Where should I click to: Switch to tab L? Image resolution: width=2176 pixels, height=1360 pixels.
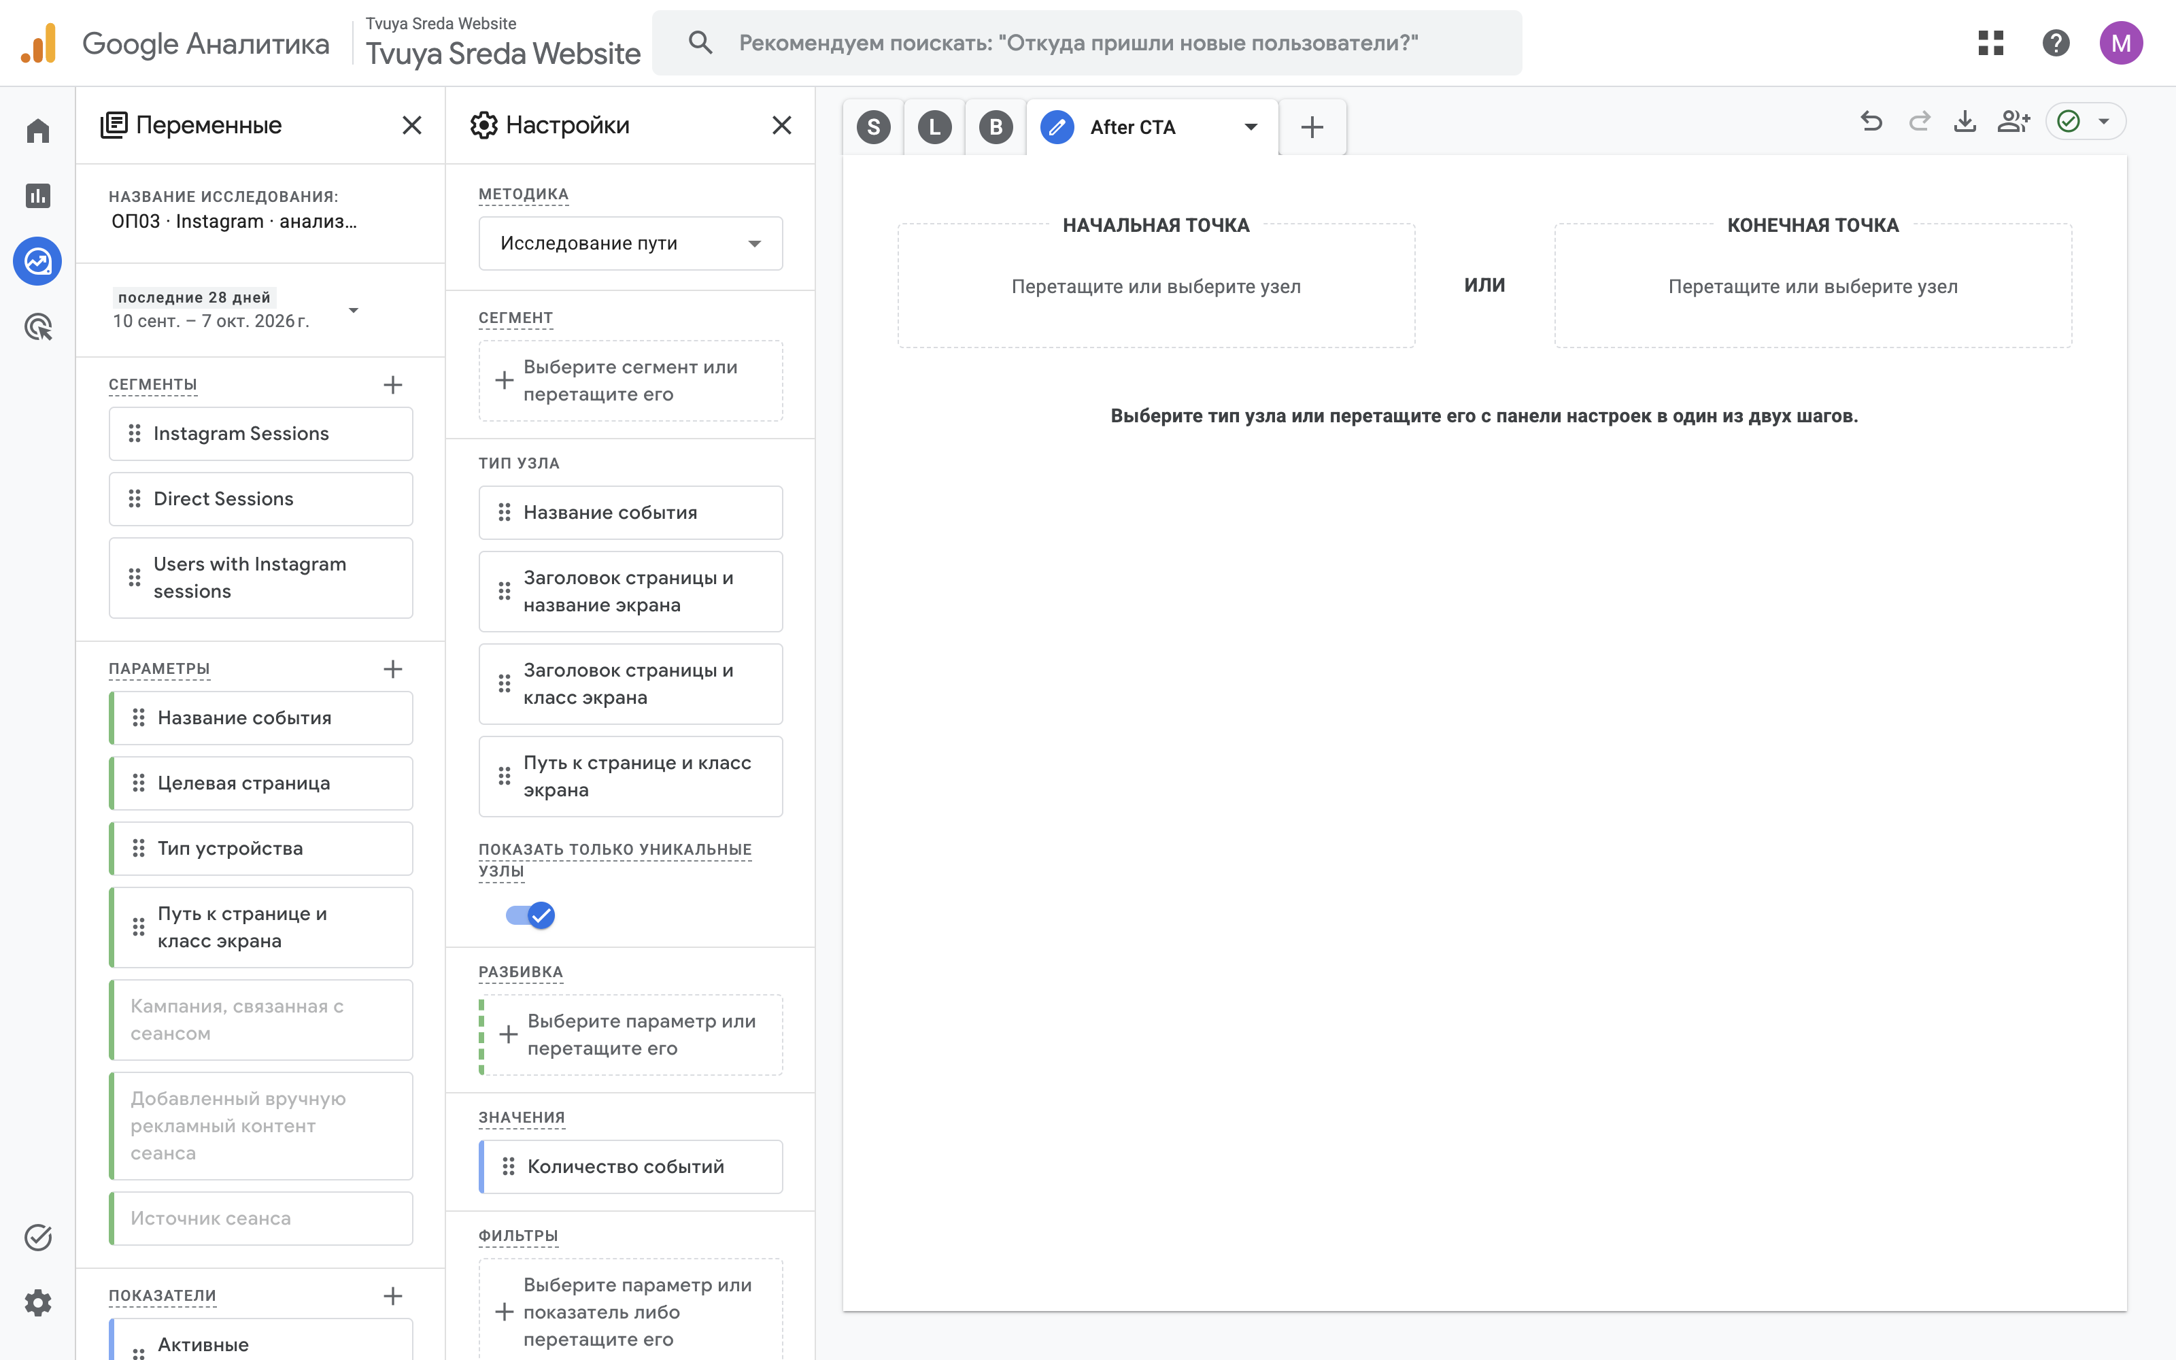tap(935, 128)
